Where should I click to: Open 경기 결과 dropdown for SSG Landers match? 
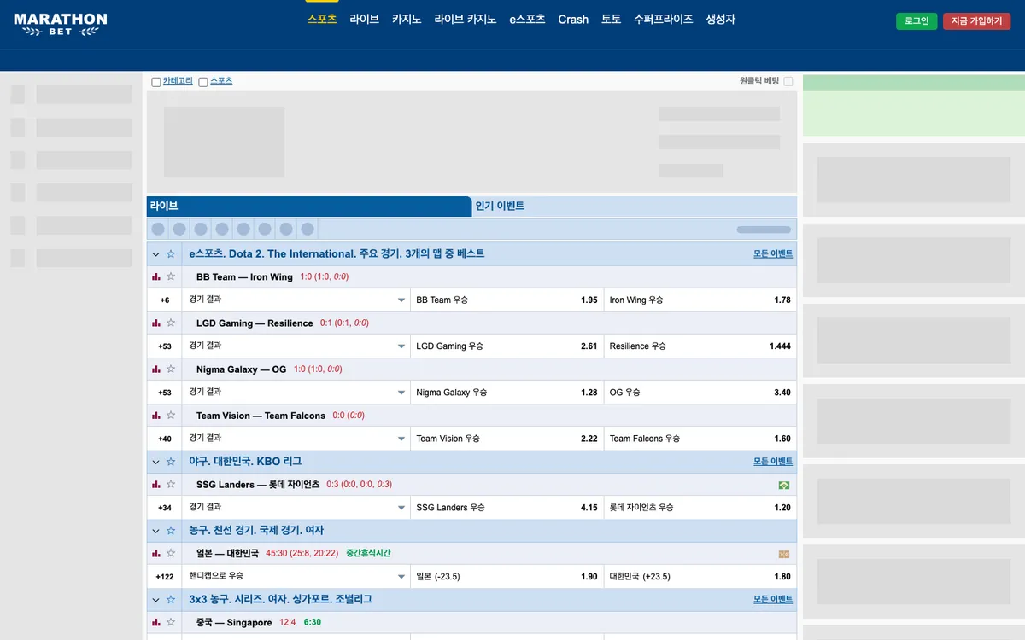(x=296, y=507)
